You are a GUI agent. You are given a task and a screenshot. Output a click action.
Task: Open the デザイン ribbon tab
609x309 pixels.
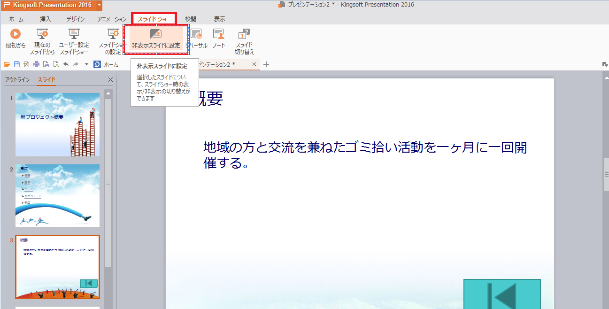click(75, 19)
